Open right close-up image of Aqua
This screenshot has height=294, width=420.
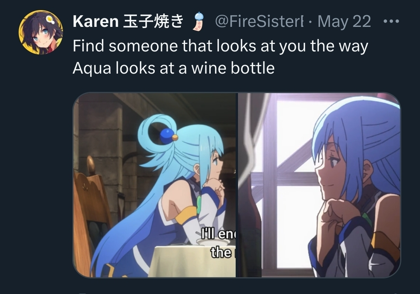(319, 185)
